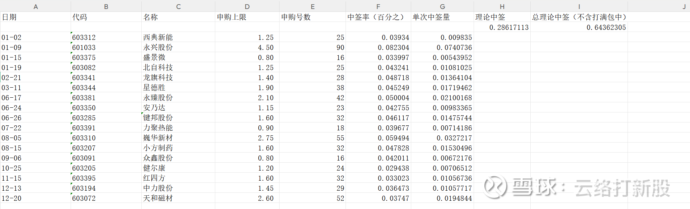Screen dimensions: 690x209
Task: Click the 申购号数 header cell
Action: click(313, 17)
